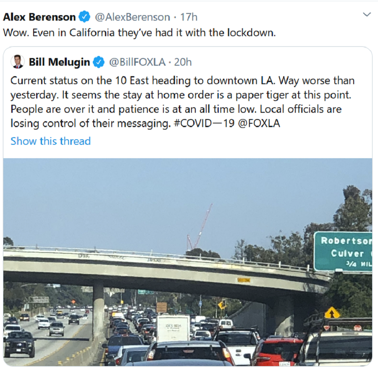Click the concrete overpass in the photo

click(166, 273)
